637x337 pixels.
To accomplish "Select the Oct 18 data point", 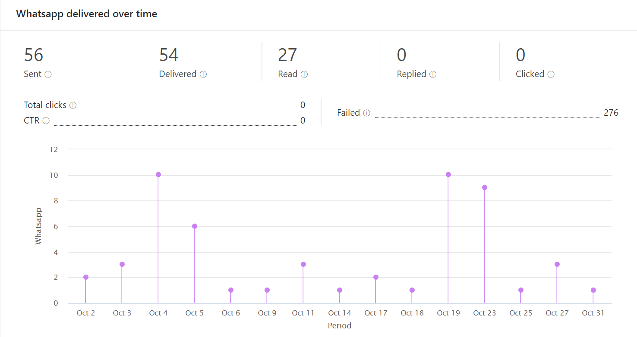I will click(x=412, y=290).
